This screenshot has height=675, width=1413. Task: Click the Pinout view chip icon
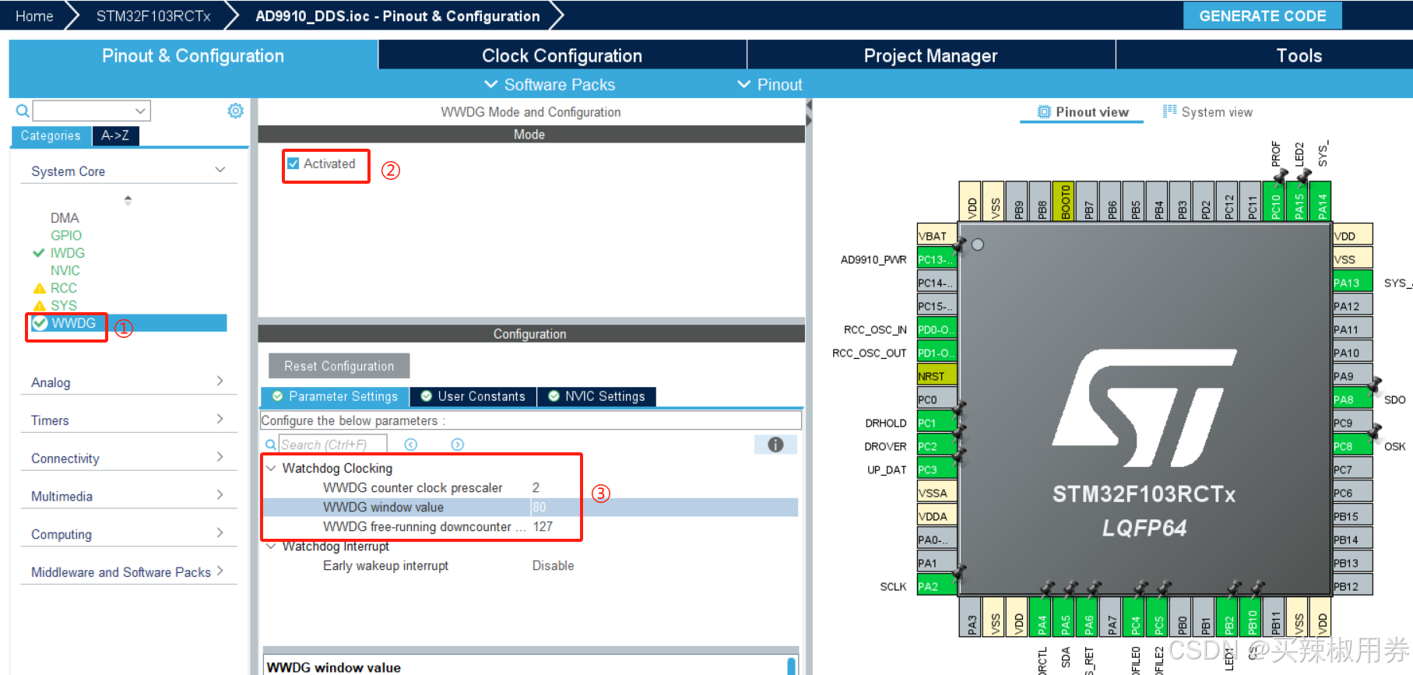[x=1044, y=112]
